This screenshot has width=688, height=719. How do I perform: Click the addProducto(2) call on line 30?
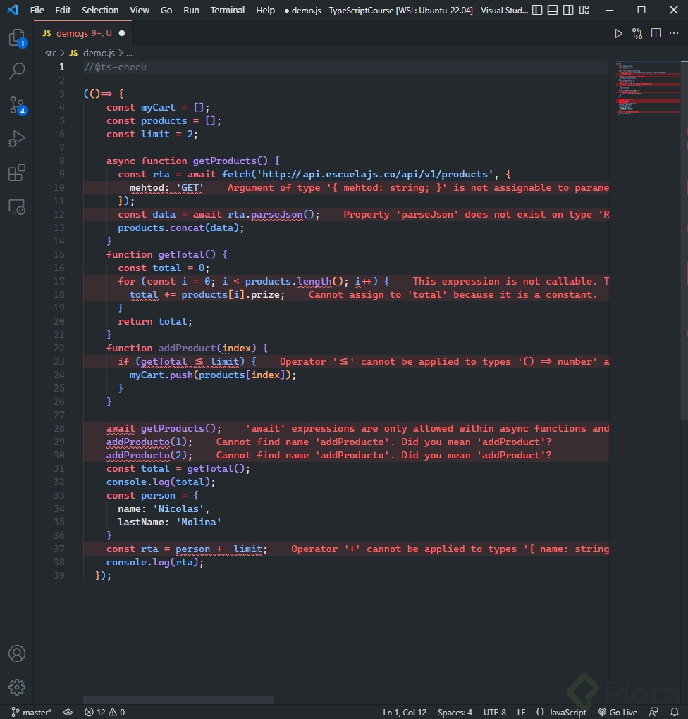[149, 456]
